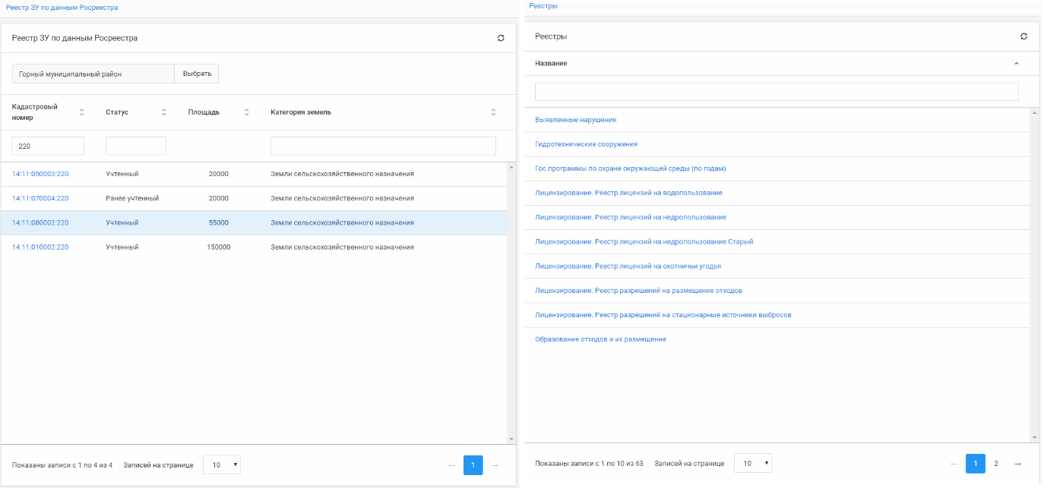This screenshot has height=488, width=1044.
Task: Open records per page dropdown in Реестры
Action: 752,464
